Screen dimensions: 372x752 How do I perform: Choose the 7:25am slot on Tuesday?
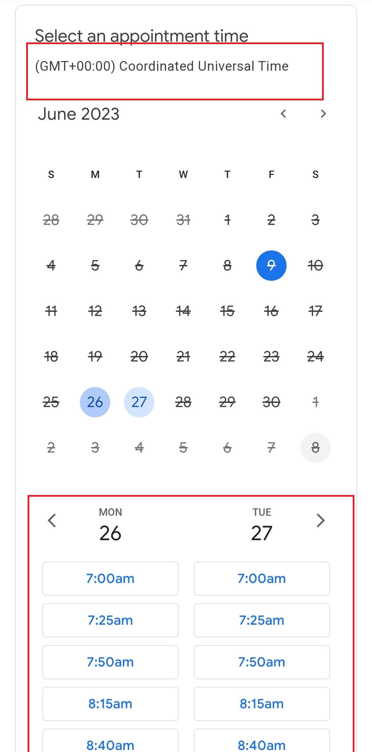point(262,620)
